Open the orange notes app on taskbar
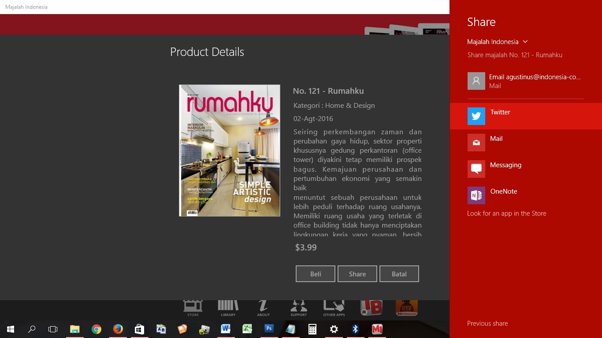The height and width of the screenshot is (338, 602). 182,329
